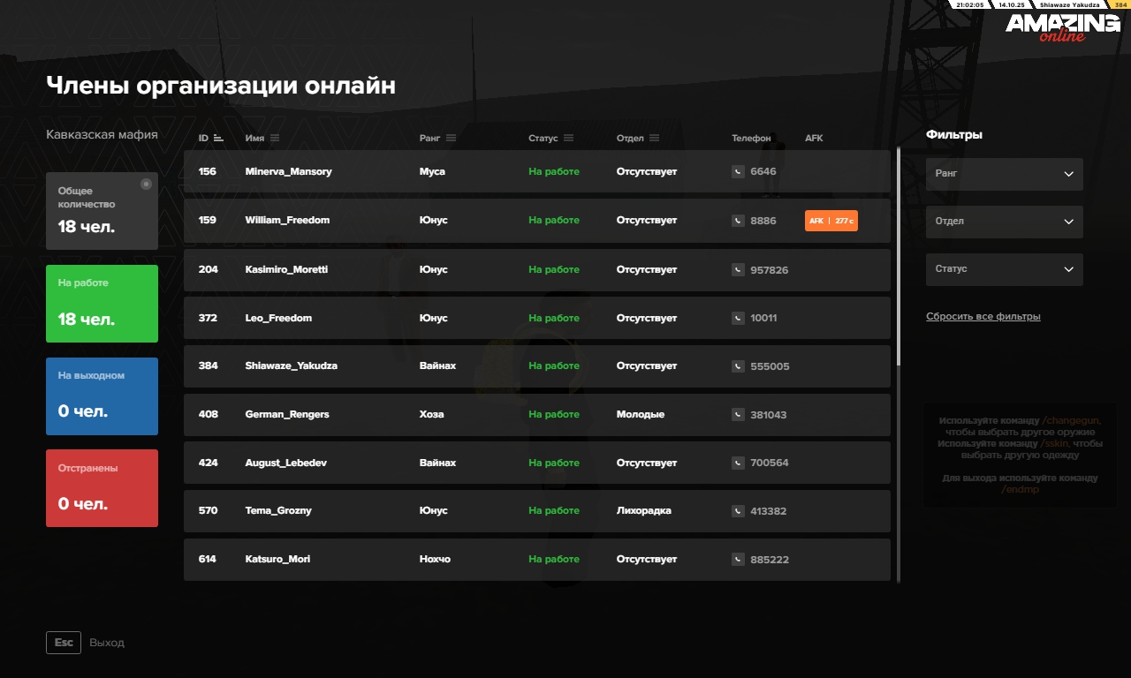The width and height of the screenshot is (1131, 678).
Task: Click the AFK 277 c badge
Action: tap(831, 221)
